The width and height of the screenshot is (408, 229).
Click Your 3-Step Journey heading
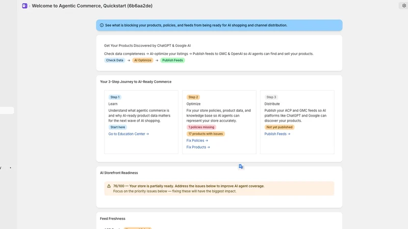[136, 82]
